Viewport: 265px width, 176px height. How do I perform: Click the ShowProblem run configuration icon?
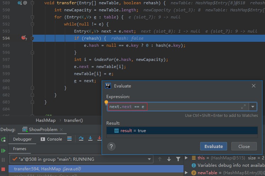coord(25,129)
